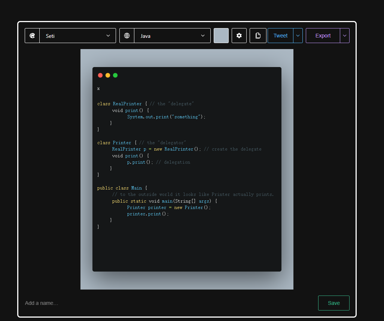Click the System.out.print("something") line

coord(166,117)
